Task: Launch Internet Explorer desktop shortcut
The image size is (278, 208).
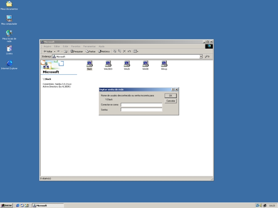Action: tap(9, 63)
